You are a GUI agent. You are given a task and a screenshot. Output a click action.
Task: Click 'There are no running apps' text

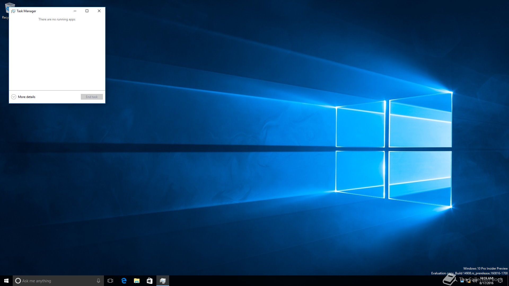pos(57,19)
